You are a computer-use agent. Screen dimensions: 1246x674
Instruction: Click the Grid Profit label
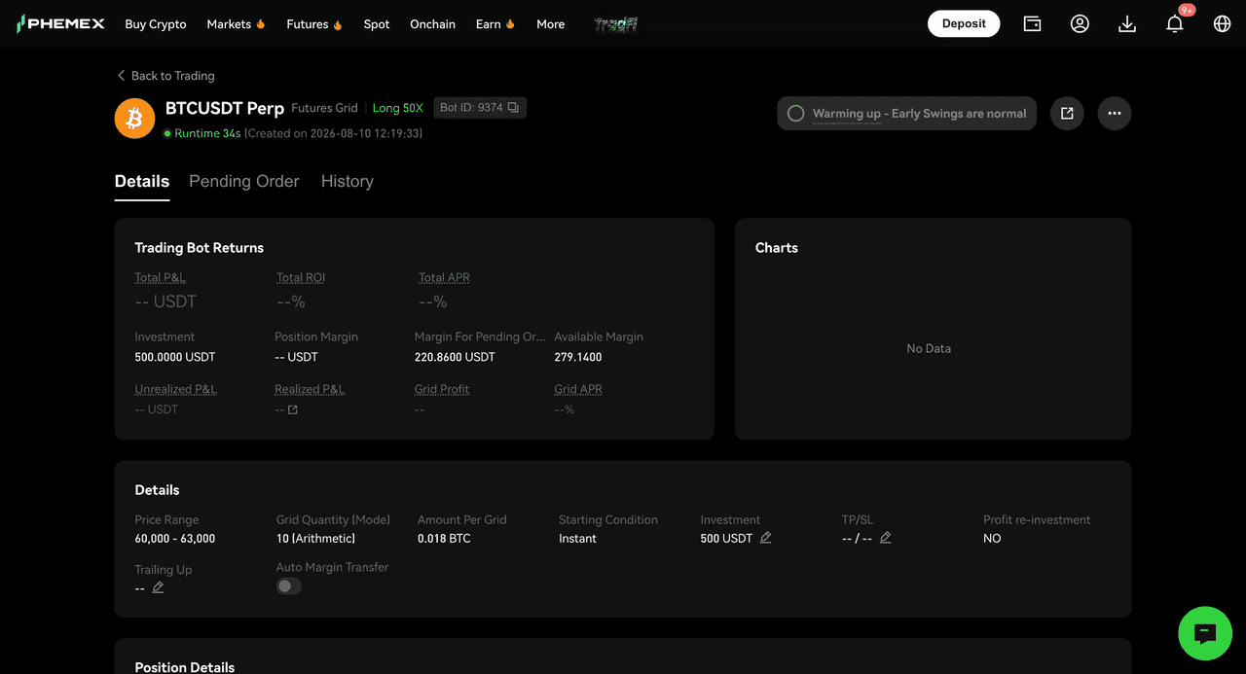(442, 389)
